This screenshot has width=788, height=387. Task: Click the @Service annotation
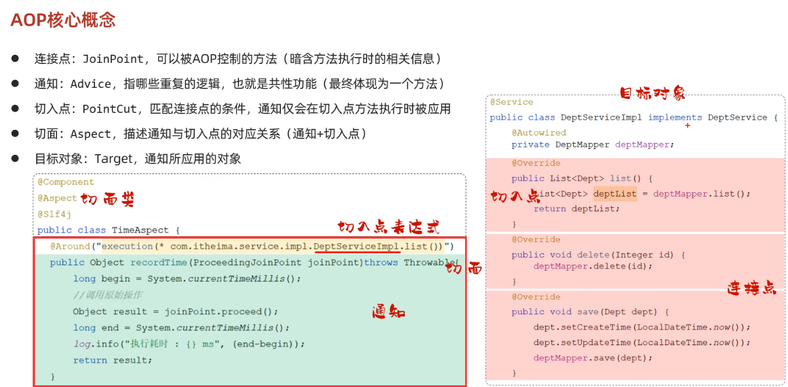[511, 102]
